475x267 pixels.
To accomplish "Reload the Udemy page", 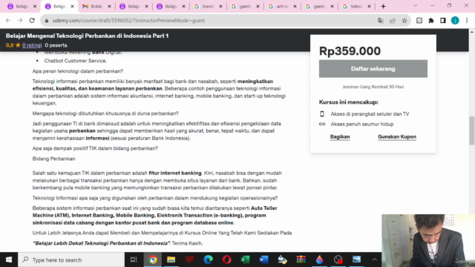I will 32,21.
